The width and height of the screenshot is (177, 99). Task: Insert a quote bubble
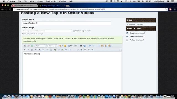pyautogui.click(x=69, y=50)
